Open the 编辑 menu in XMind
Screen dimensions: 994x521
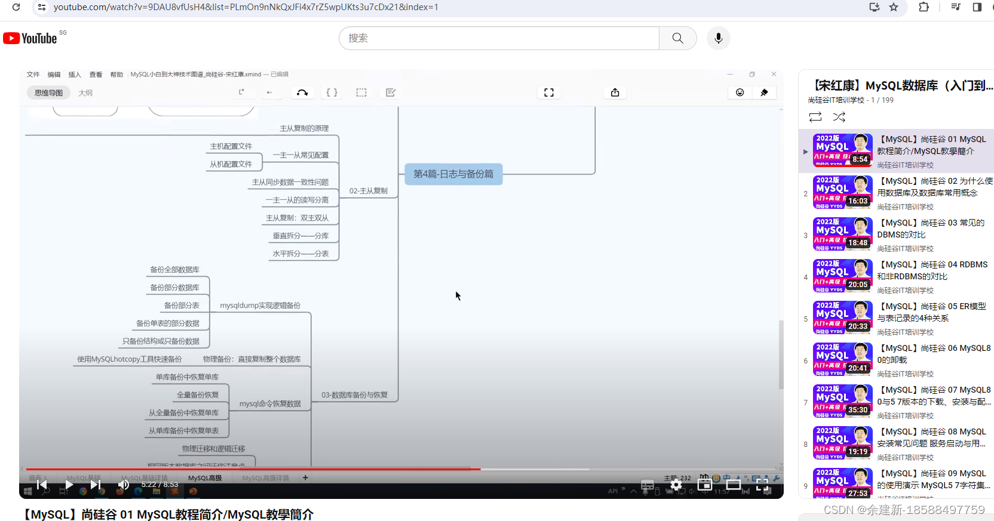tap(54, 75)
